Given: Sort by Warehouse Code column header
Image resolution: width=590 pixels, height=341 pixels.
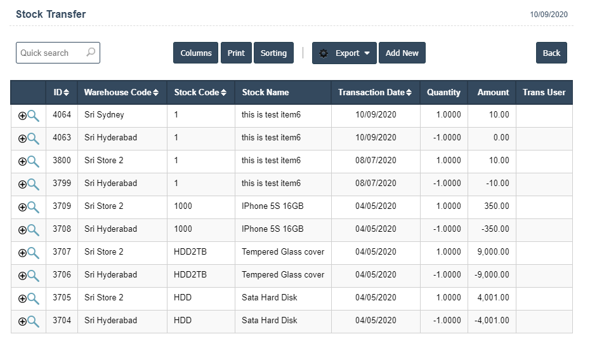Looking at the screenshot, I should tap(122, 93).
